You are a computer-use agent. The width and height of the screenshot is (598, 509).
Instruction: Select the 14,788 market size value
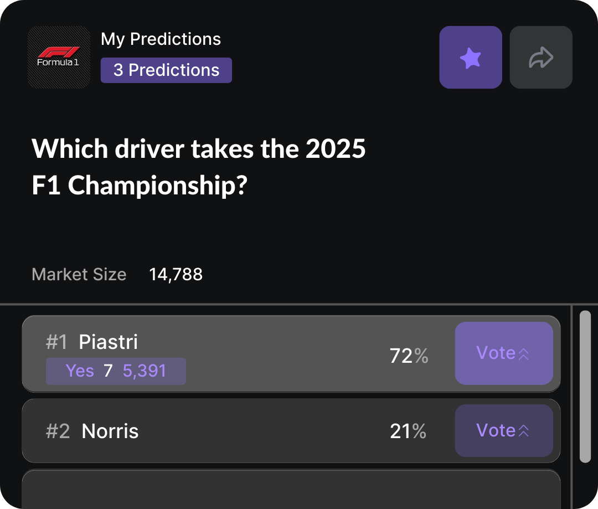176,274
